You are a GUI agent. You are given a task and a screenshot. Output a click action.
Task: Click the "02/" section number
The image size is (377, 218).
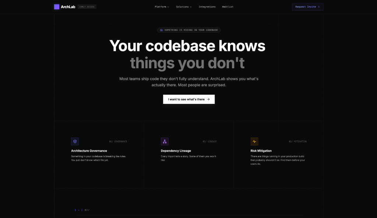coord(87,210)
